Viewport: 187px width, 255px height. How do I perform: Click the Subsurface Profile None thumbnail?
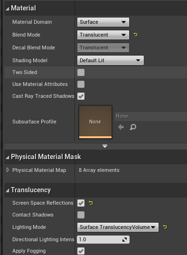pyautogui.click(x=95, y=122)
